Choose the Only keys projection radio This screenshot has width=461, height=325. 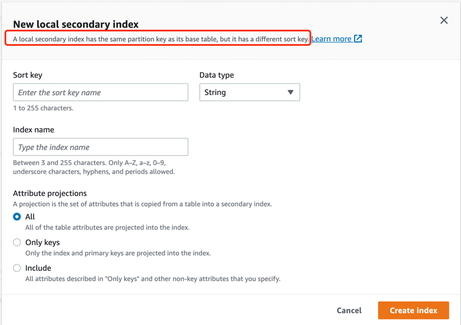(17, 242)
